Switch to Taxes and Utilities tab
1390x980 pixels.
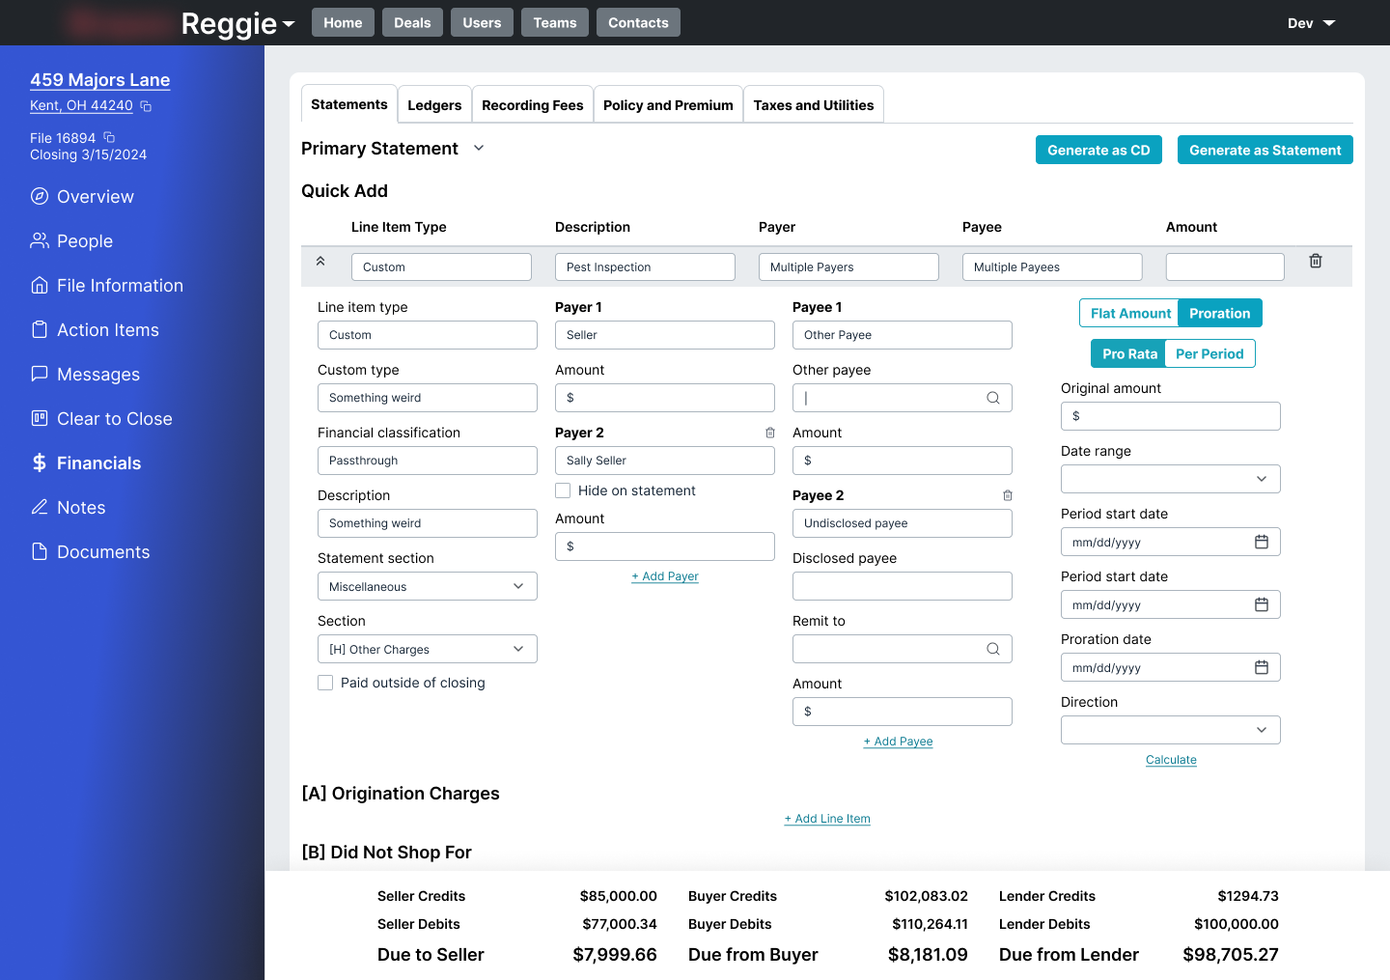point(814,105)
